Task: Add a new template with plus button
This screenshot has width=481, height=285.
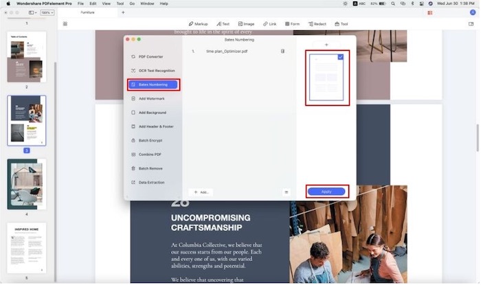Action: click(x=326, y=45)
